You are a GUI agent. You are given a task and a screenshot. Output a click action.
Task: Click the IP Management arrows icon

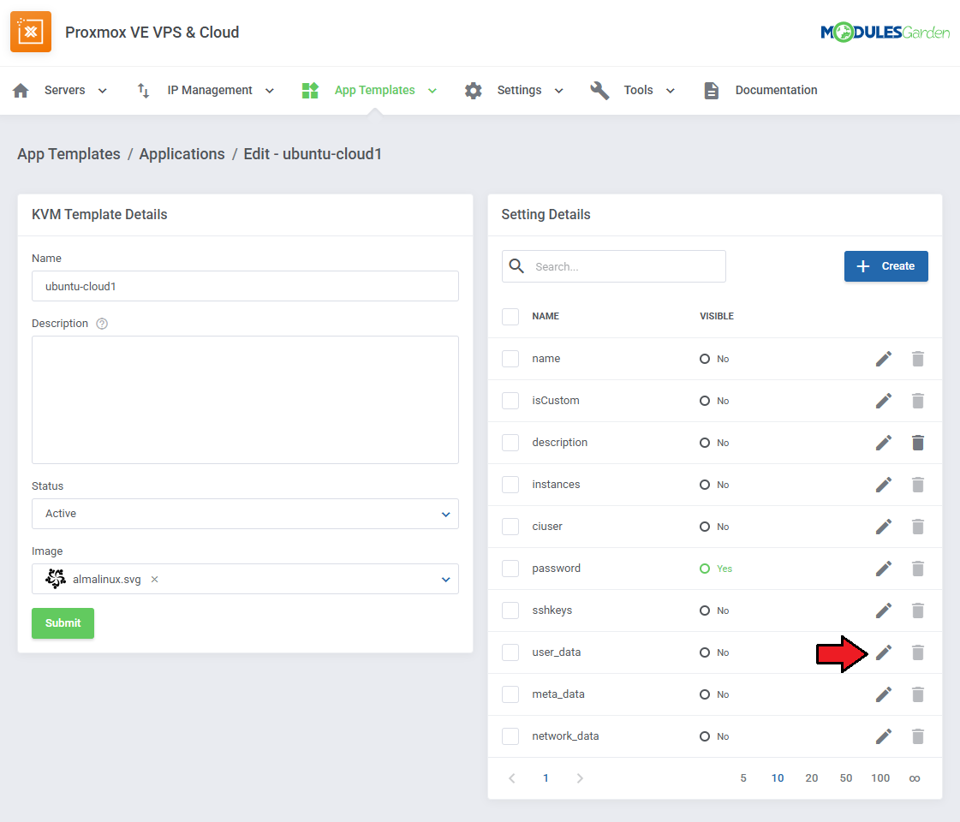[143, 91]
